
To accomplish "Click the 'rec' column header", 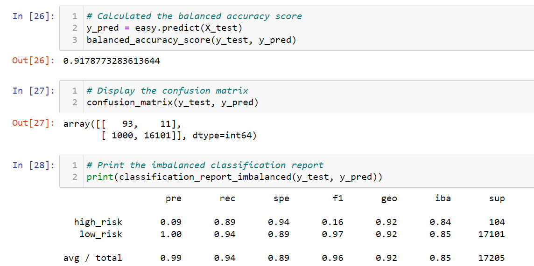I will (227, 199).
